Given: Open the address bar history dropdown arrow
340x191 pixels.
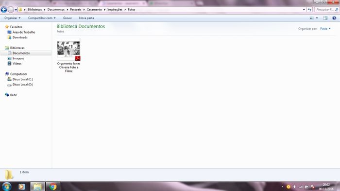Looking at the screenshot, I should click(304, 10).
